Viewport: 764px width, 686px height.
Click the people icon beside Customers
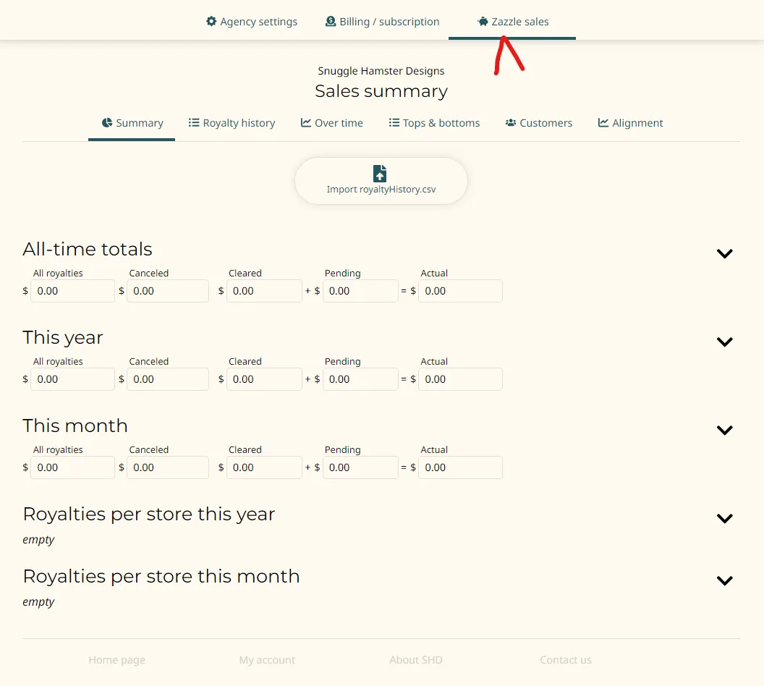[511, 123]
